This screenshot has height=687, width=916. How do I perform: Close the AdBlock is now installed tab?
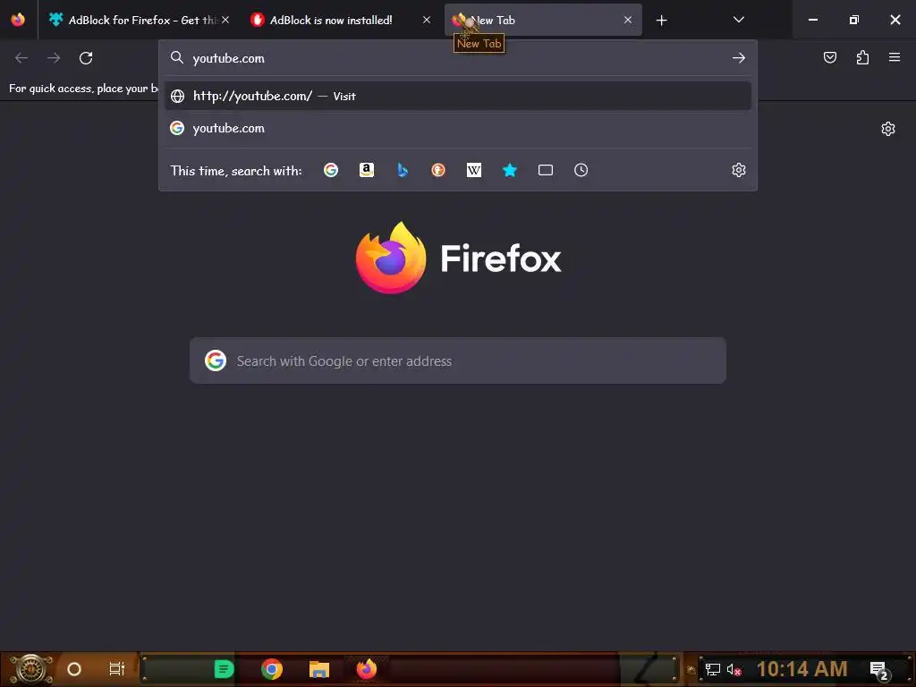point(427,20)
